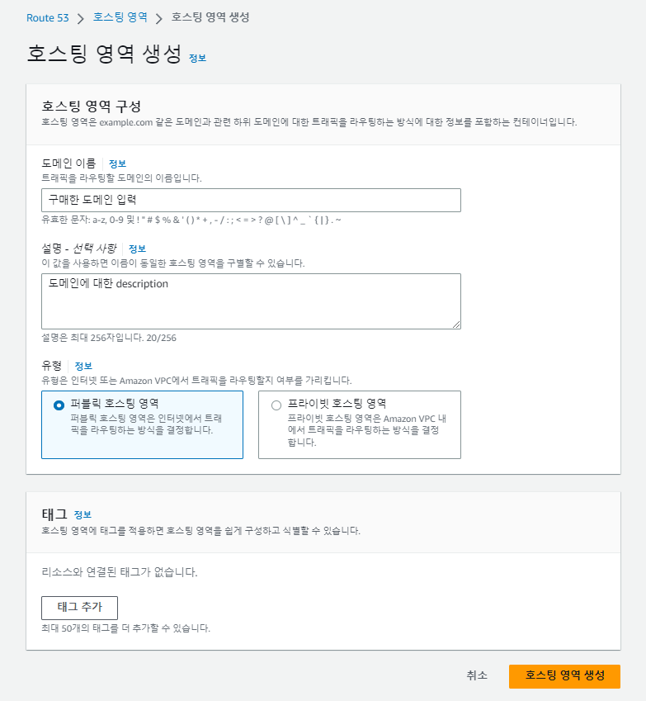Image resolution: width=646 pixels, height=701 pixels.
Task: Click the chevron after Route 53 breadcrumb
Action: (x=81, y=19)
